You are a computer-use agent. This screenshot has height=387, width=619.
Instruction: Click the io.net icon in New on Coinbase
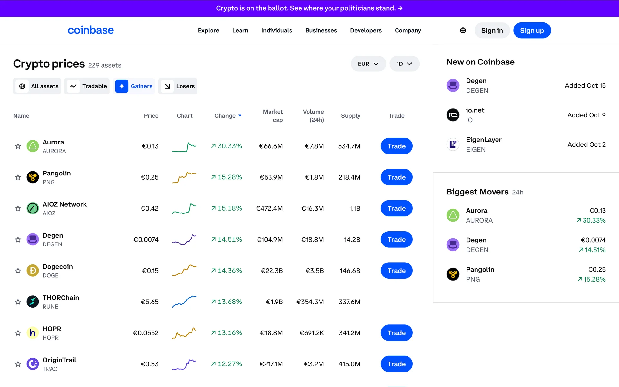[x=453, y=115]
